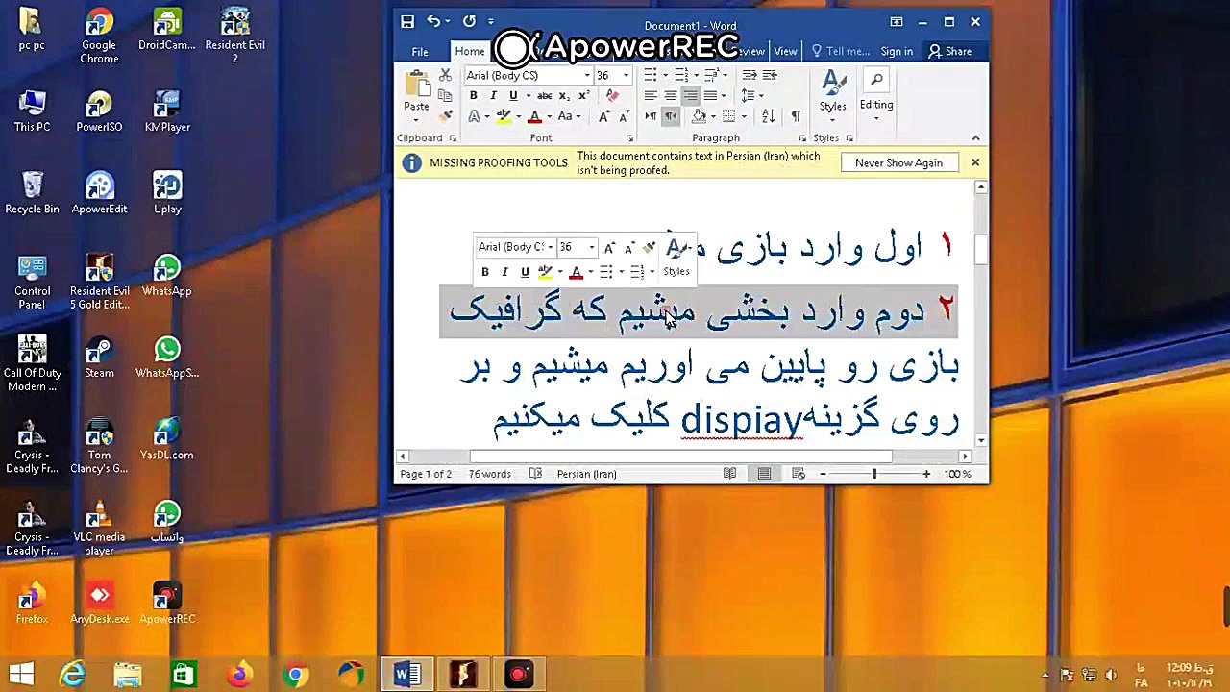Click Sign in at the ribbon's right side
Screen dimensions: 1230x692
[896, 51]
